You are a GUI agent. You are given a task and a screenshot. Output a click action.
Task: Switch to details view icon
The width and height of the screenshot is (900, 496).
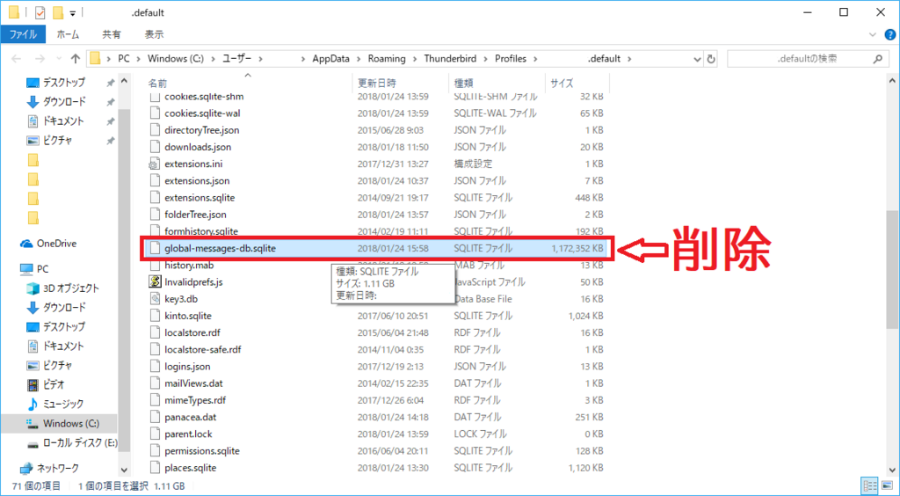869,485
